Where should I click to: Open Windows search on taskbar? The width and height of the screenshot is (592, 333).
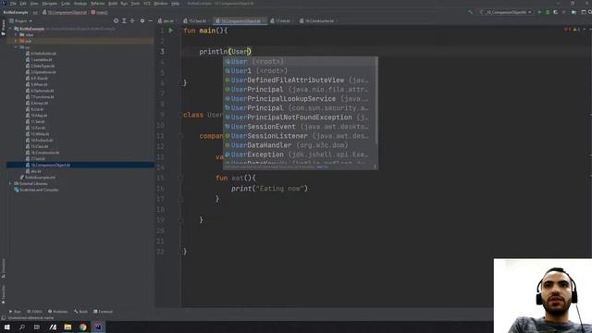(22, 327)
